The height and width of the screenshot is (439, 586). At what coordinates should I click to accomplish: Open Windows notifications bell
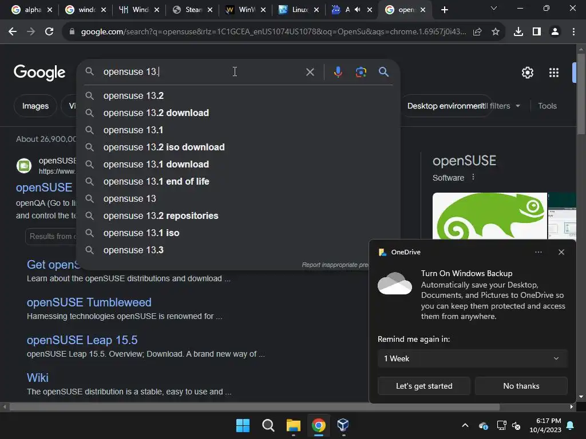571,425
